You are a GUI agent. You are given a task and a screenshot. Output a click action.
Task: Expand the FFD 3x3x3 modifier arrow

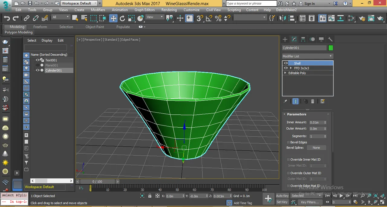click(x=291, y=68)
